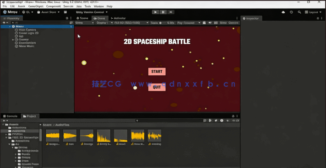Toggle the Project panel lock icon
This screenshot has height=168, width=326.
pos(233,116)
